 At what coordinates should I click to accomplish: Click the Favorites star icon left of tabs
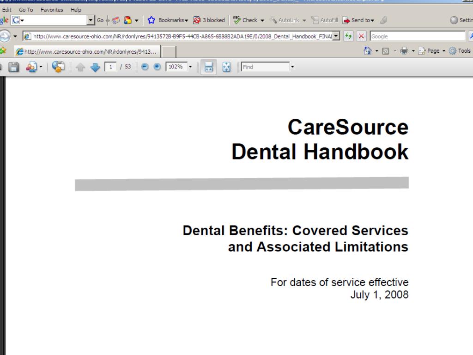[3, 51]
